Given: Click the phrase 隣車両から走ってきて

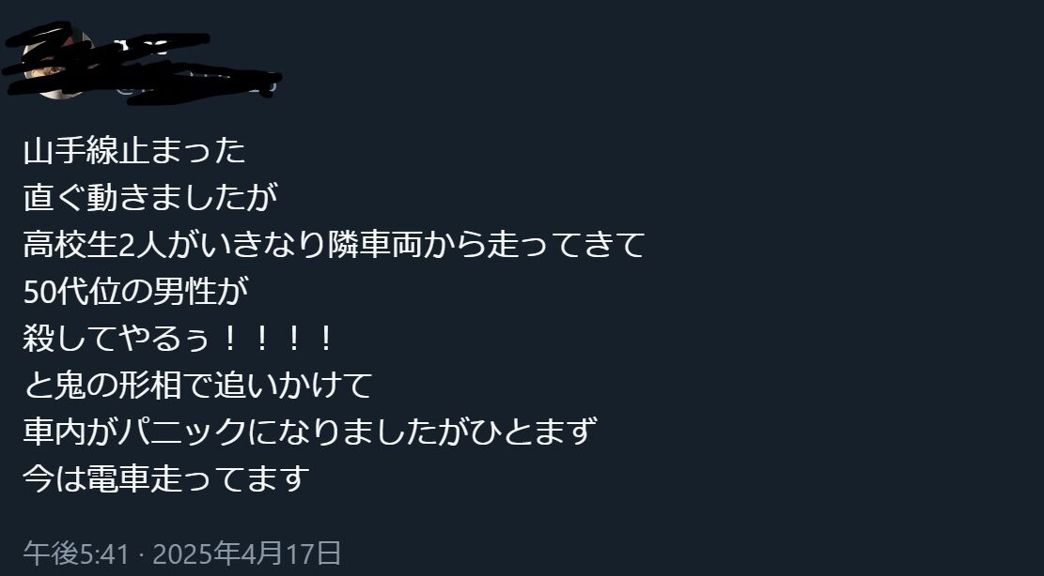Looking at the screenshot, I should point(486,244).
